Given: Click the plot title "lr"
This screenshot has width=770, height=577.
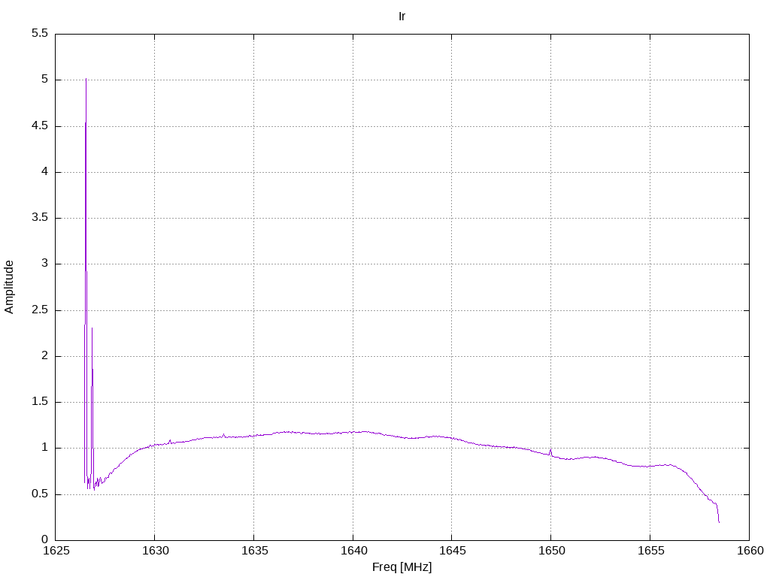Looking at the screenshot, I should click(x=402, y=17).
